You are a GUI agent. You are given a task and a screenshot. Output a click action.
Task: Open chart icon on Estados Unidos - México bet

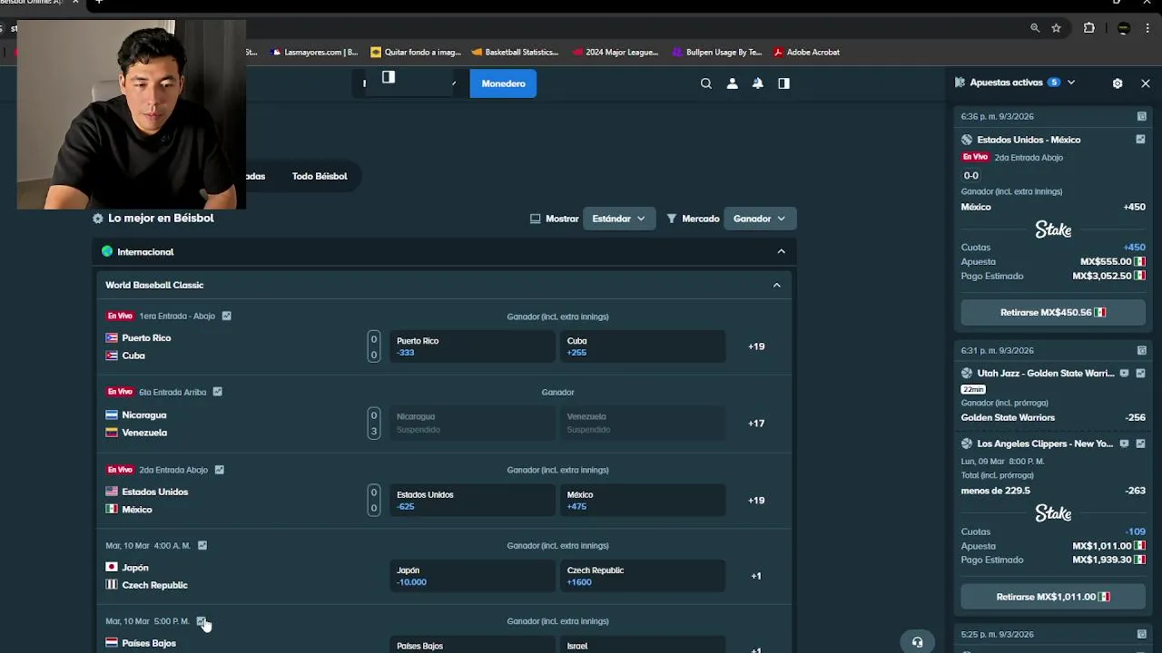pyautogui.click(x=1140, y=140)
